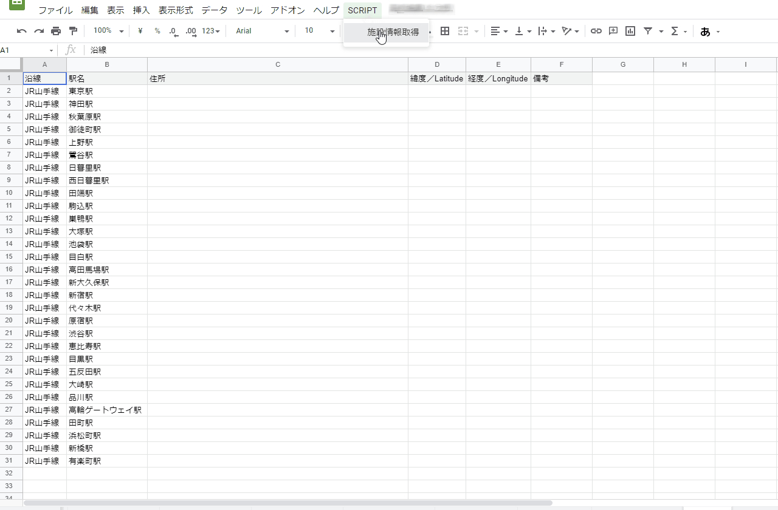
Task: Click the SCRIPT custom menu
Action: tap(362, 10)
